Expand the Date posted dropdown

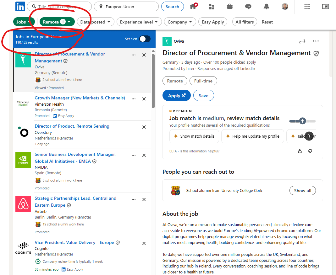pyautogui.click(x=95, y=22)
